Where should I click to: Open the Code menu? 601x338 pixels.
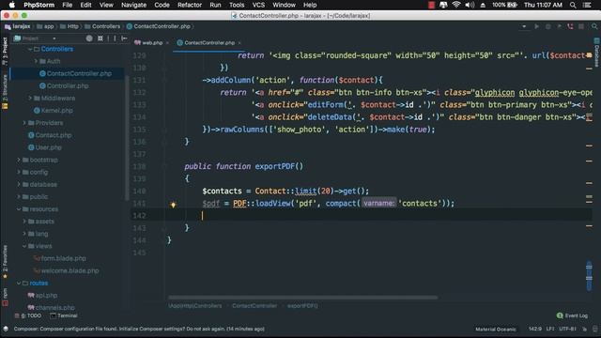coord(162,5)
